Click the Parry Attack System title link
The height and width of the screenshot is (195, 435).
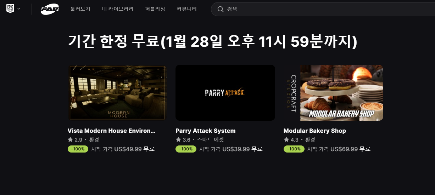point(205,131)
